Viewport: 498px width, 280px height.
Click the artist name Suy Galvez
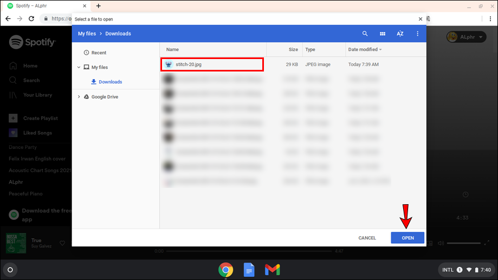41,246
